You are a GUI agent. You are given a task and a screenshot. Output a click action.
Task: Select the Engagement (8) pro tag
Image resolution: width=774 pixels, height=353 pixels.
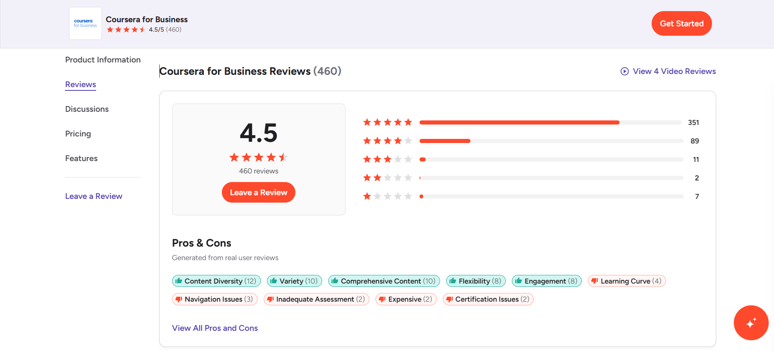coord(547,281)
